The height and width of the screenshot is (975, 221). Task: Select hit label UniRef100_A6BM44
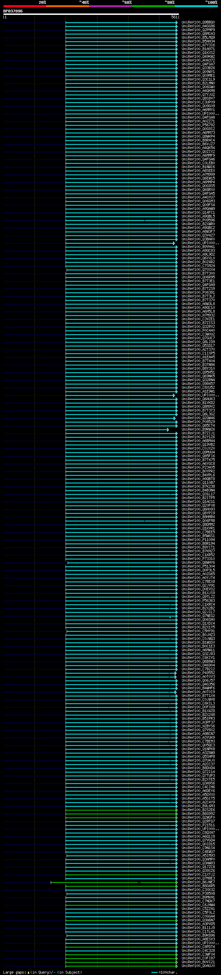198,441
